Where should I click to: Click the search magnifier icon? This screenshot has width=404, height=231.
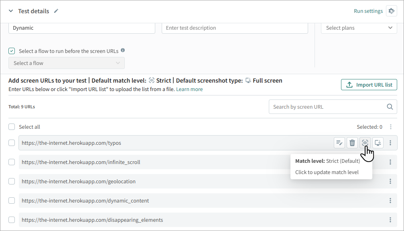tap(390, 107)
